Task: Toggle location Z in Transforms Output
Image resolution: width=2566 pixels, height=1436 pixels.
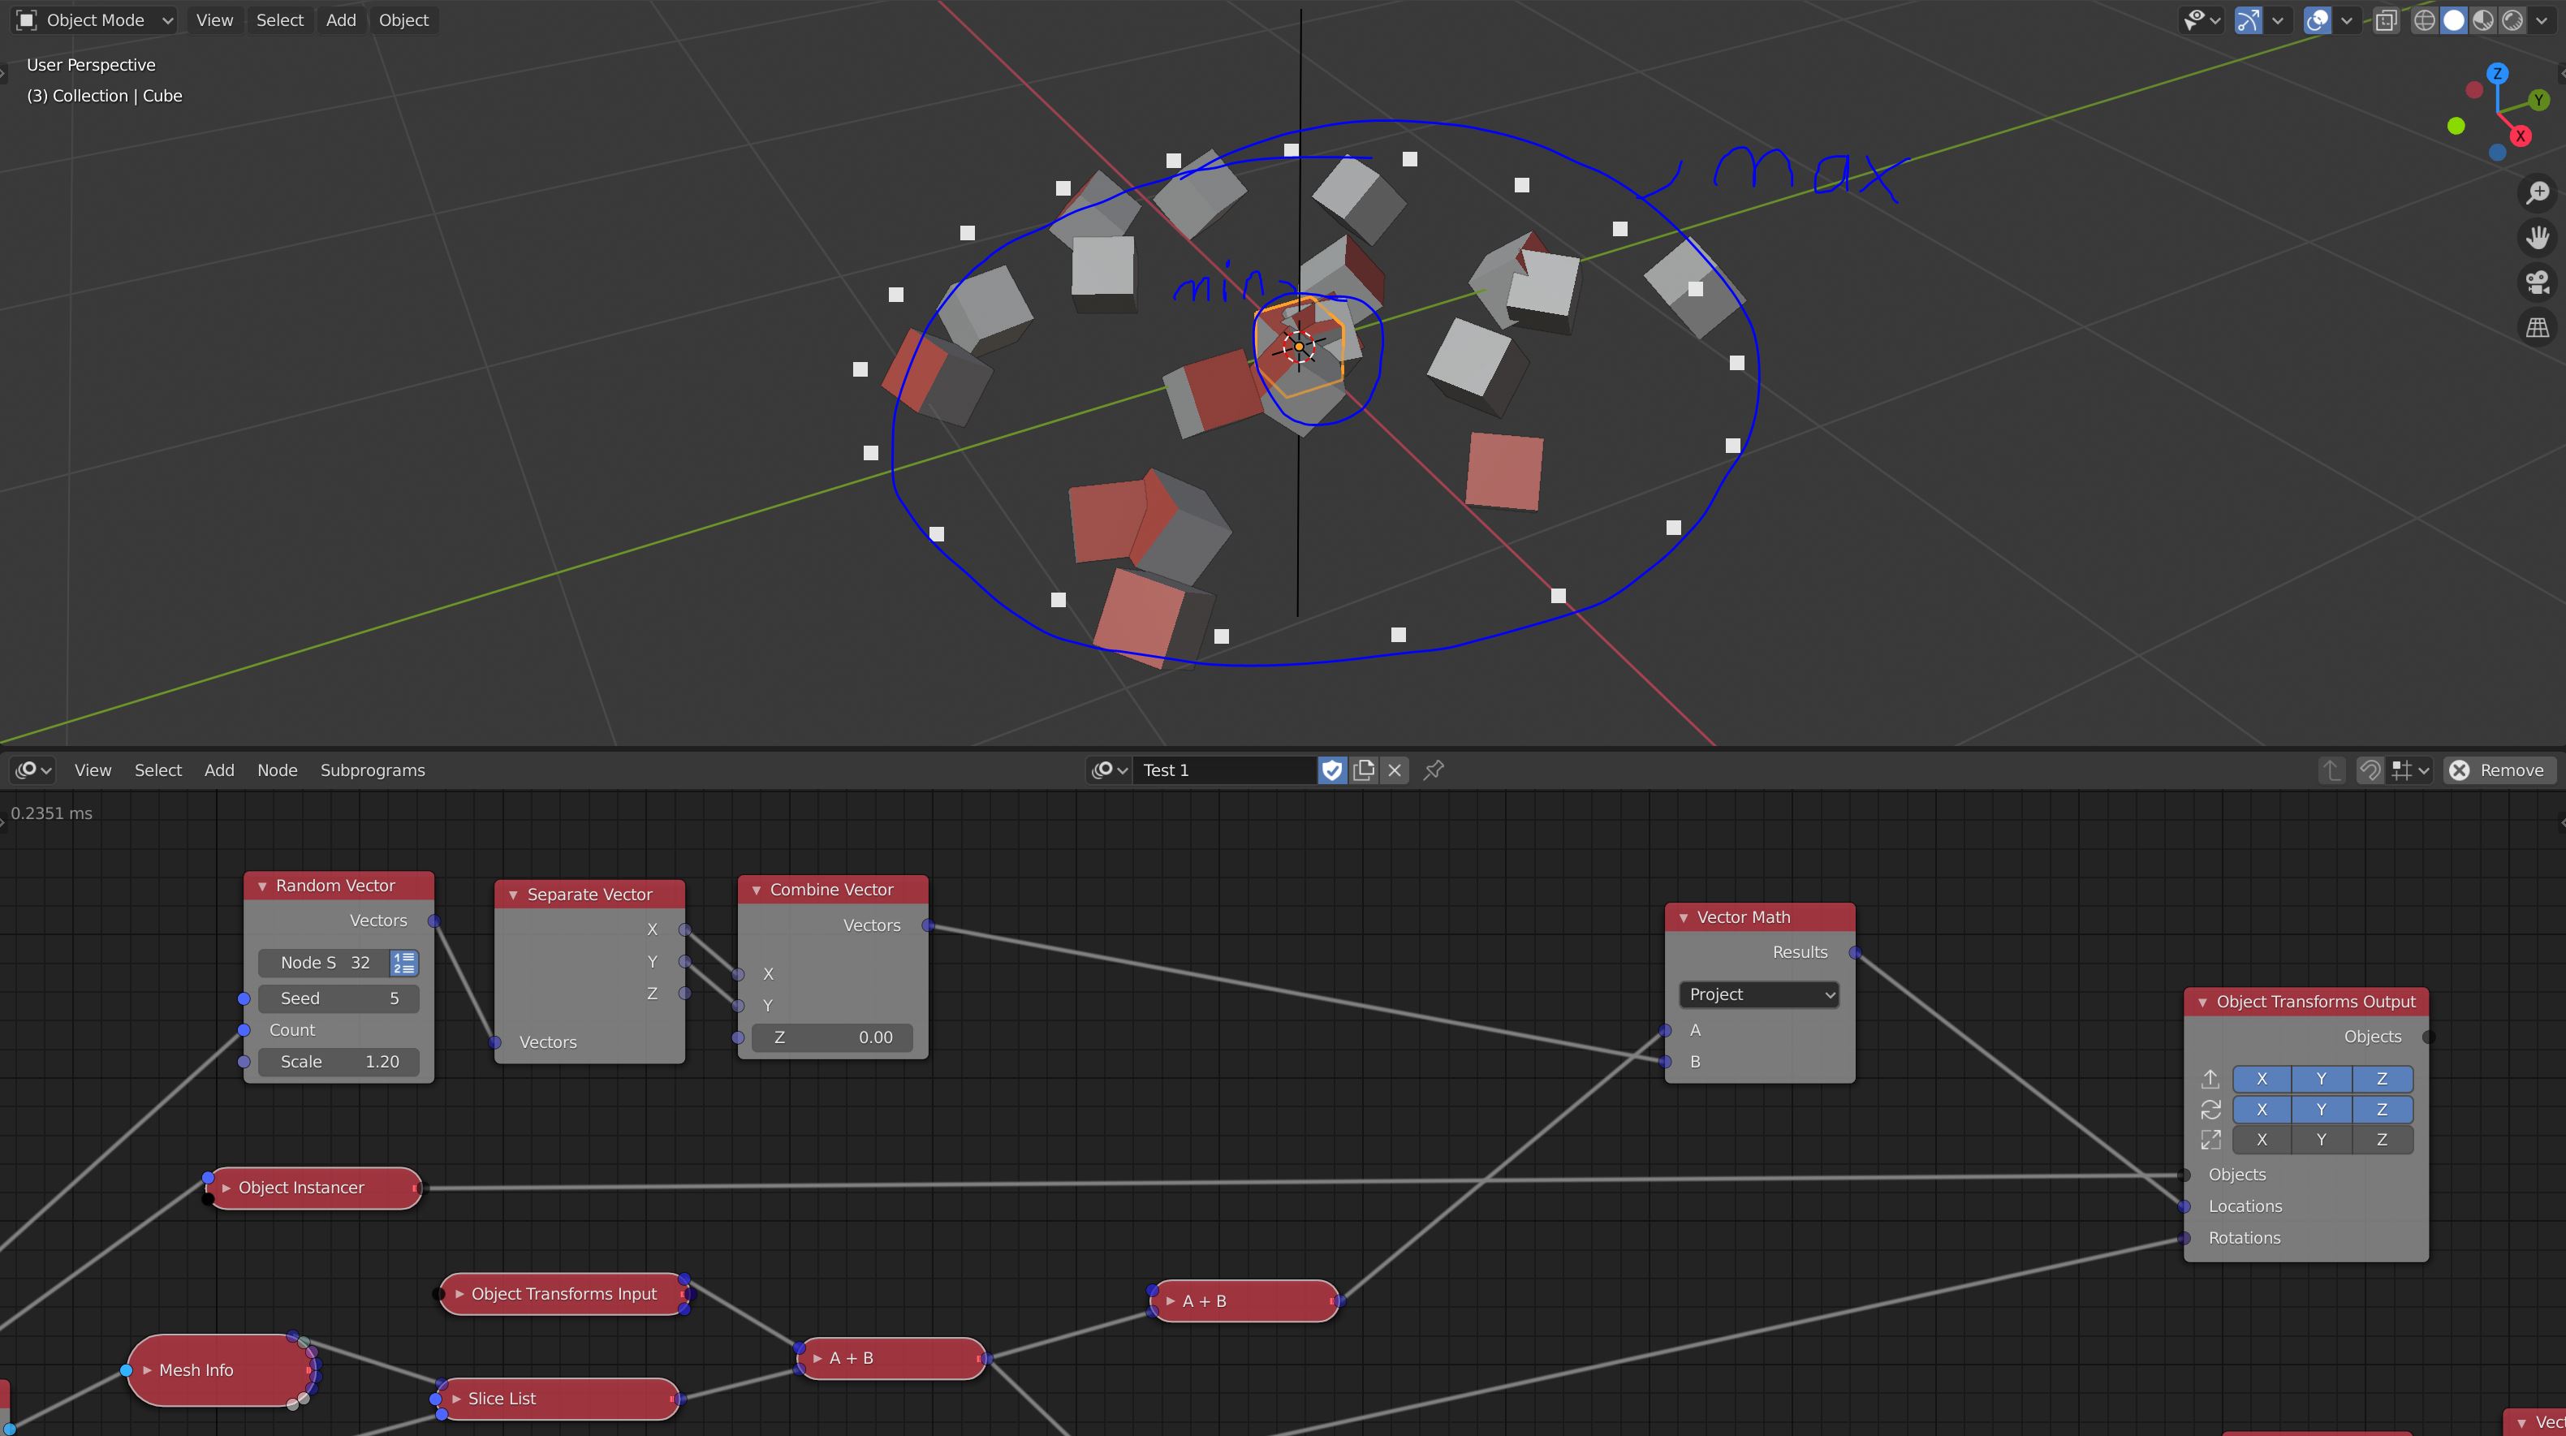Action: (2382, 1079)
